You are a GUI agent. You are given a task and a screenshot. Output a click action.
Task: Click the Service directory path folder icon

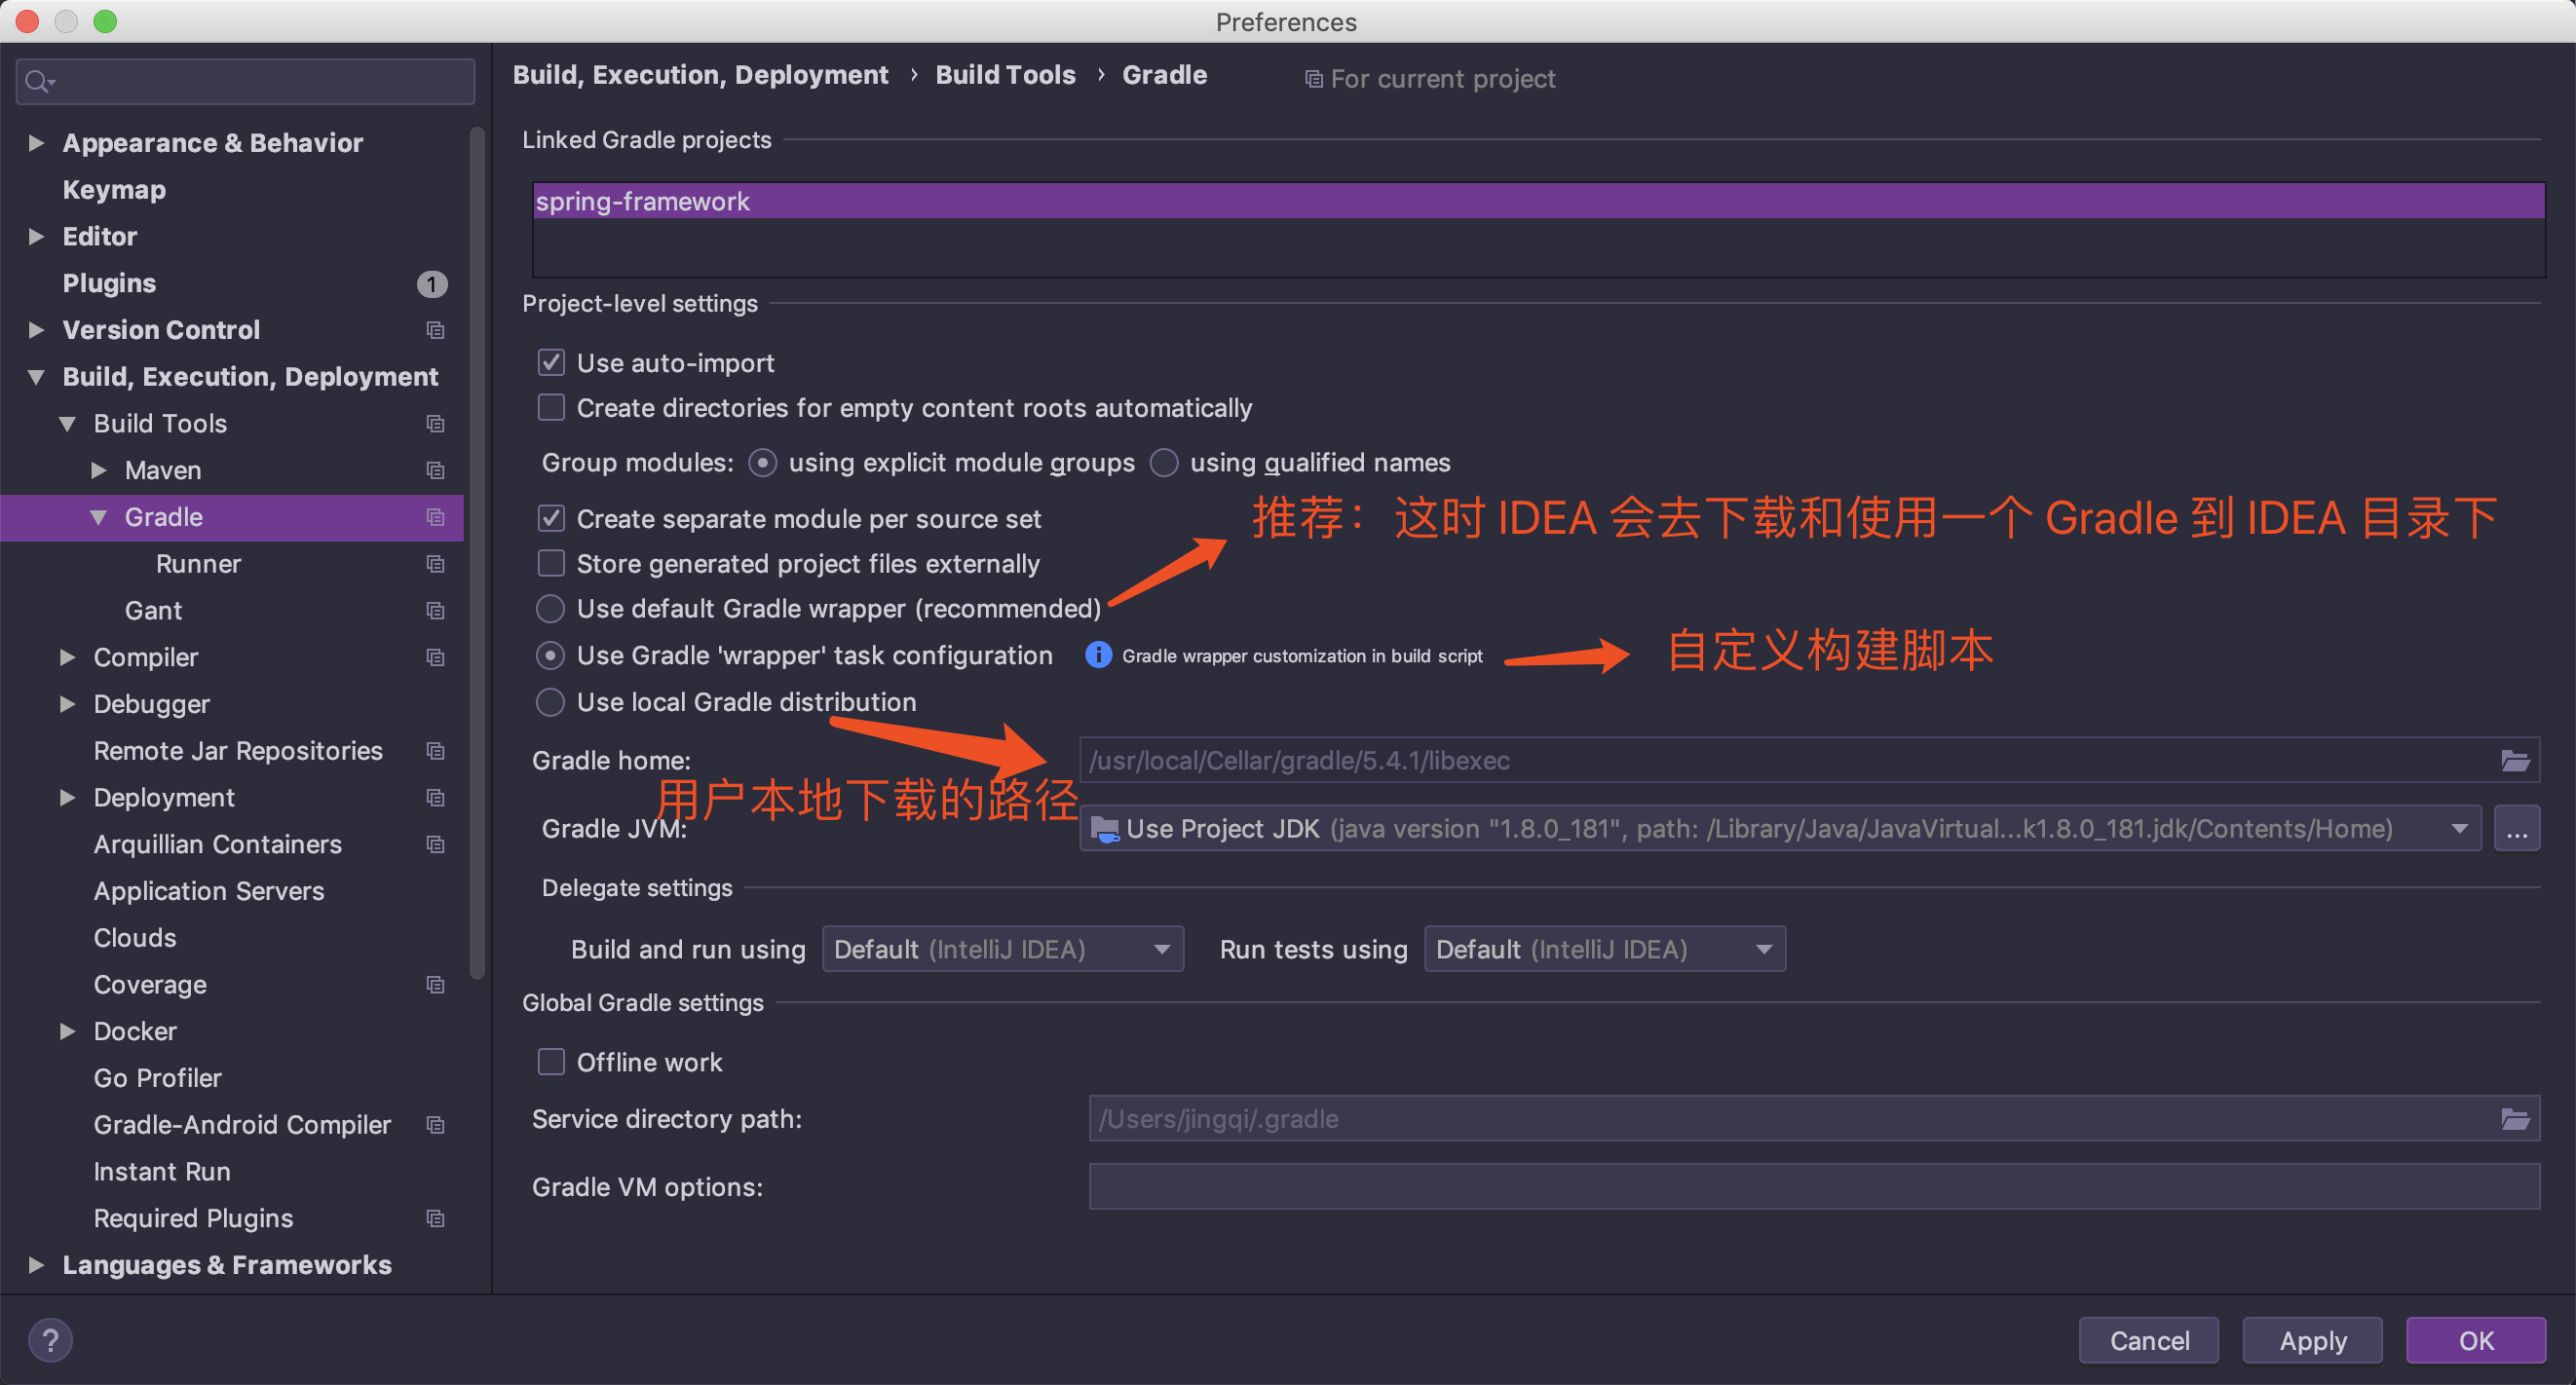point(2514,1119)
